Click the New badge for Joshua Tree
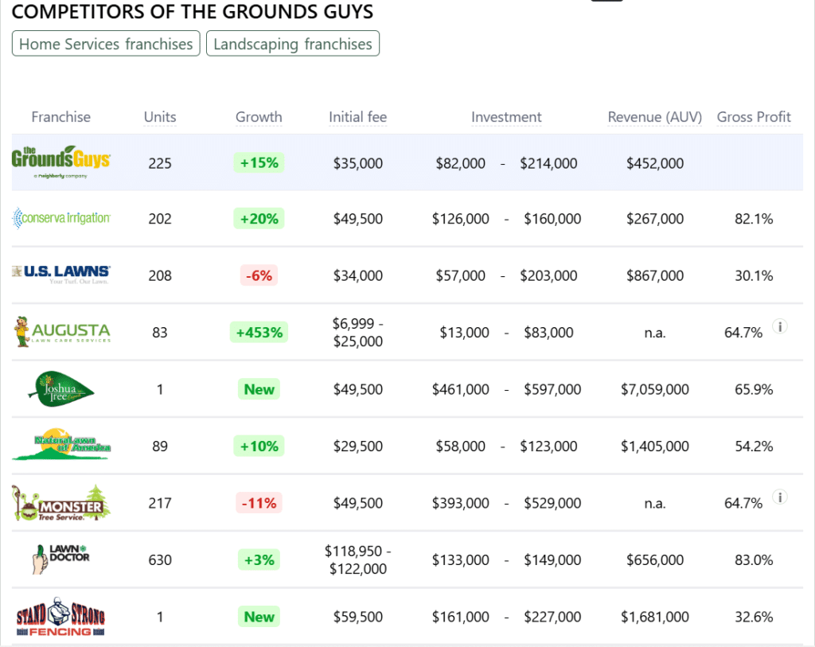Viewport: 815px width, 647px height. coord(259,389)
